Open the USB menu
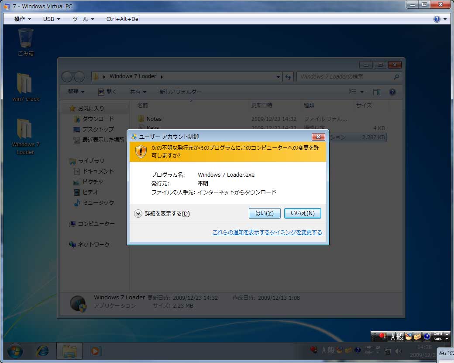 click(52, 19)
